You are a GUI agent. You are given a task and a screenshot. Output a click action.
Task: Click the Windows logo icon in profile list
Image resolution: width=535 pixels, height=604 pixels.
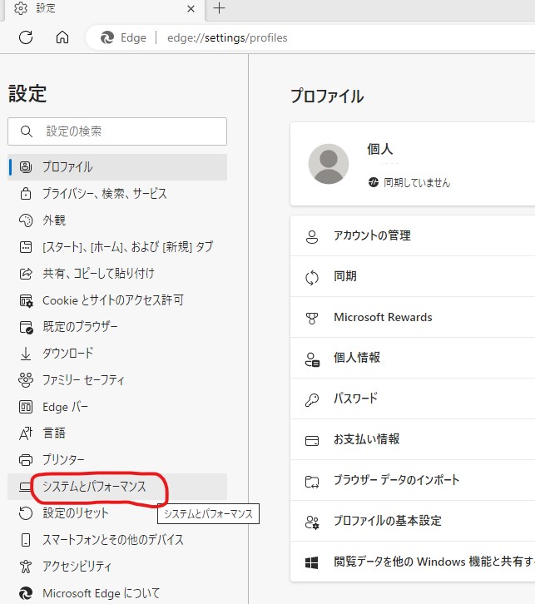pos(312,562)
